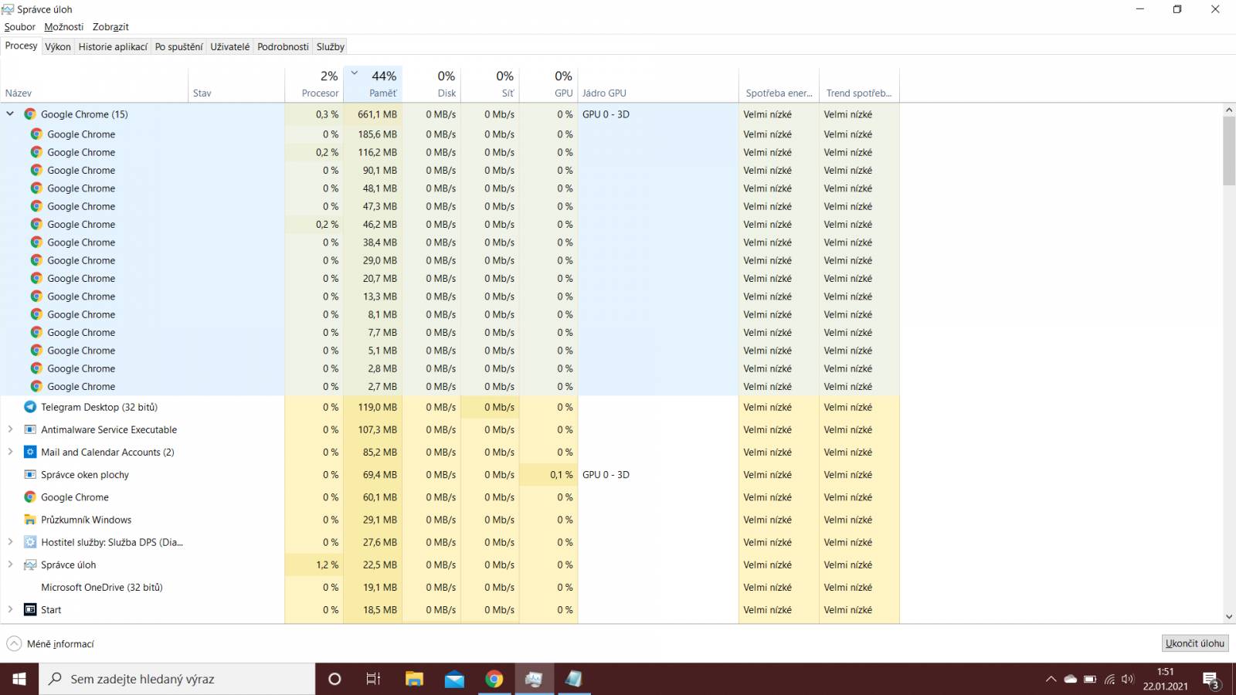The image size is (1236, 695).
Task: Open Google Chrome from the taskbar
Action: pyautogui.click(x=494, y=679)
